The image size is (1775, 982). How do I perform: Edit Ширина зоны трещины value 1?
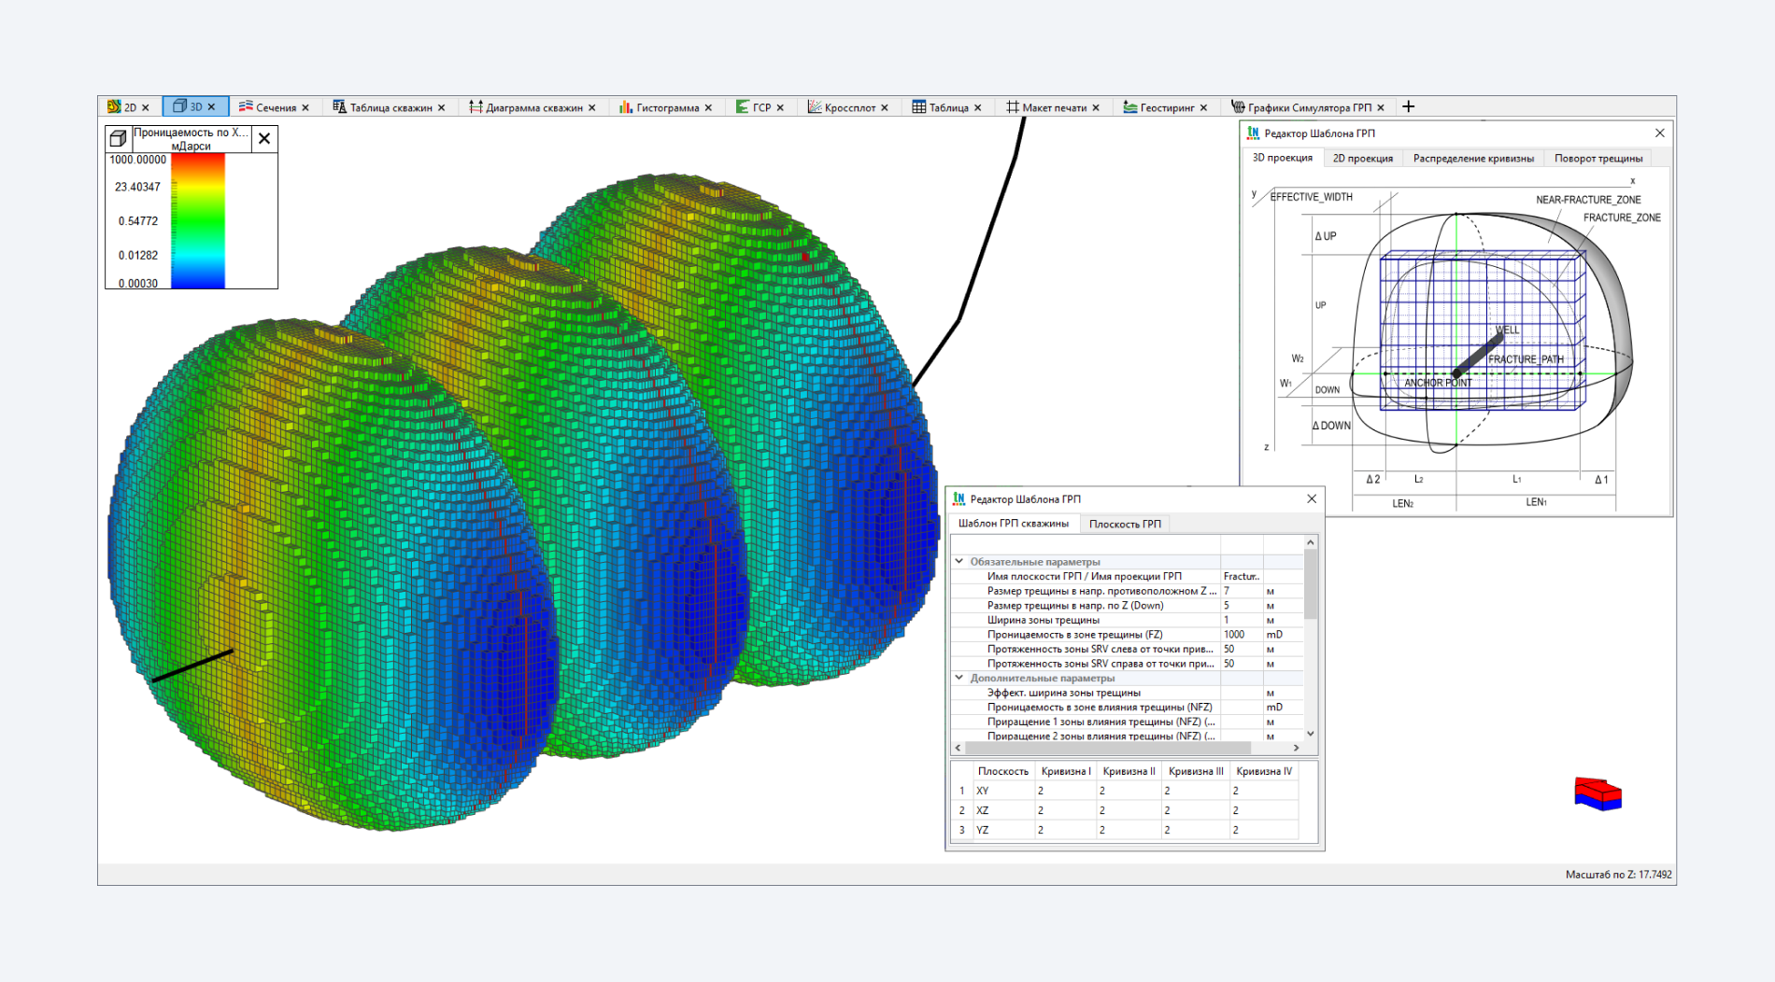tap(1242, 620)
